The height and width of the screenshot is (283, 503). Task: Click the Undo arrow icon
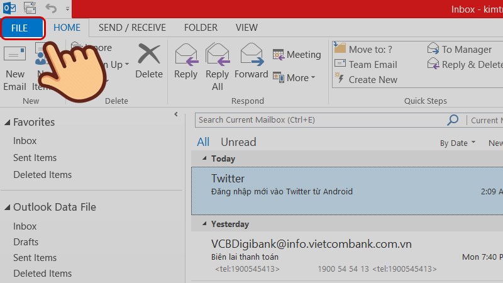click(x=51, y=8)
